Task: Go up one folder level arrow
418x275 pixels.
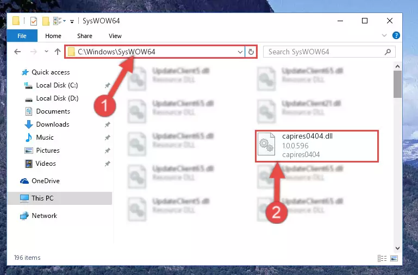Action: (x=58, y=52)
